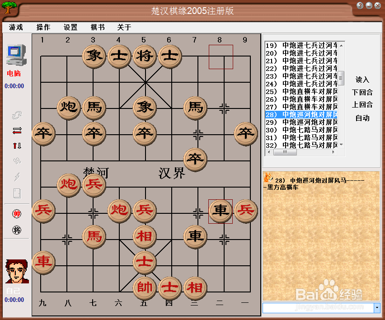Select the black 士 on file 6
This screenshot has width=385, height=320.
tap(170, 56)
